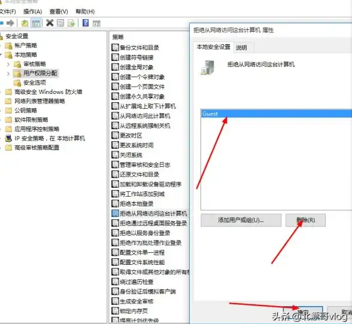Viewport: 352px width, 324px height.
Task: Click the blue help question-mark icon
Action: pyautogui.click(x=86, y=23)
